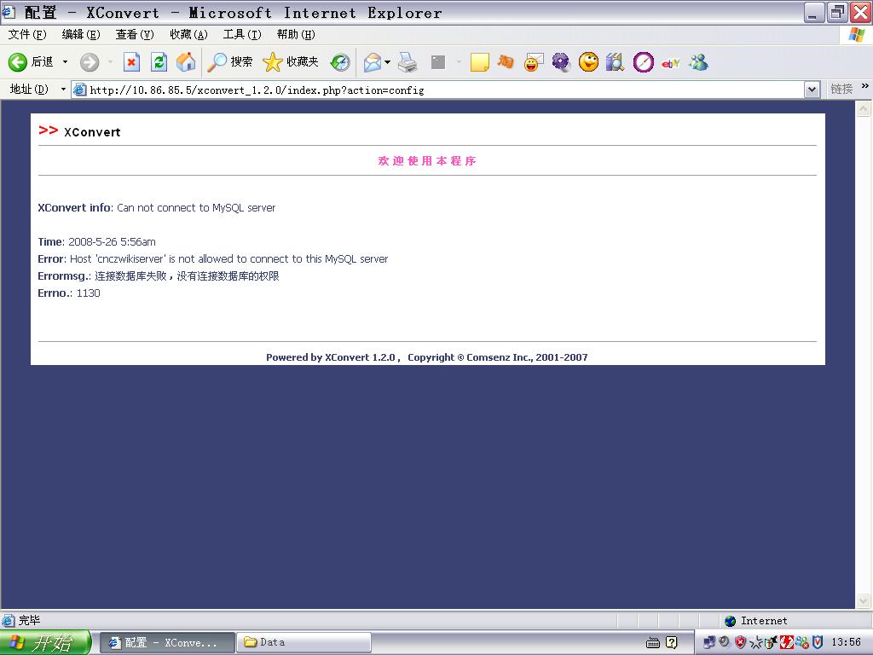This screenshot has width=873, height=655.
Task: Open the 帮助(H) menu
Action: pyautogui.click(x=296, y=34)
